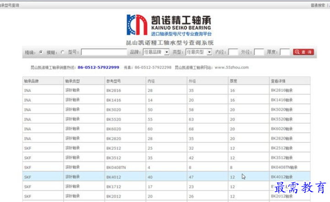Open the 品牌 brand dropdown
Viewport: 330px width, 202px height.
[x=156, y=52]
